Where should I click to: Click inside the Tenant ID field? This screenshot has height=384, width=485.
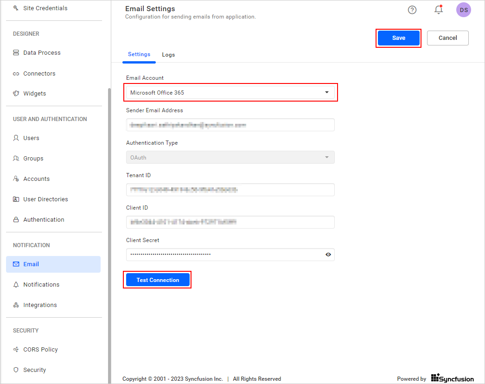230,190
